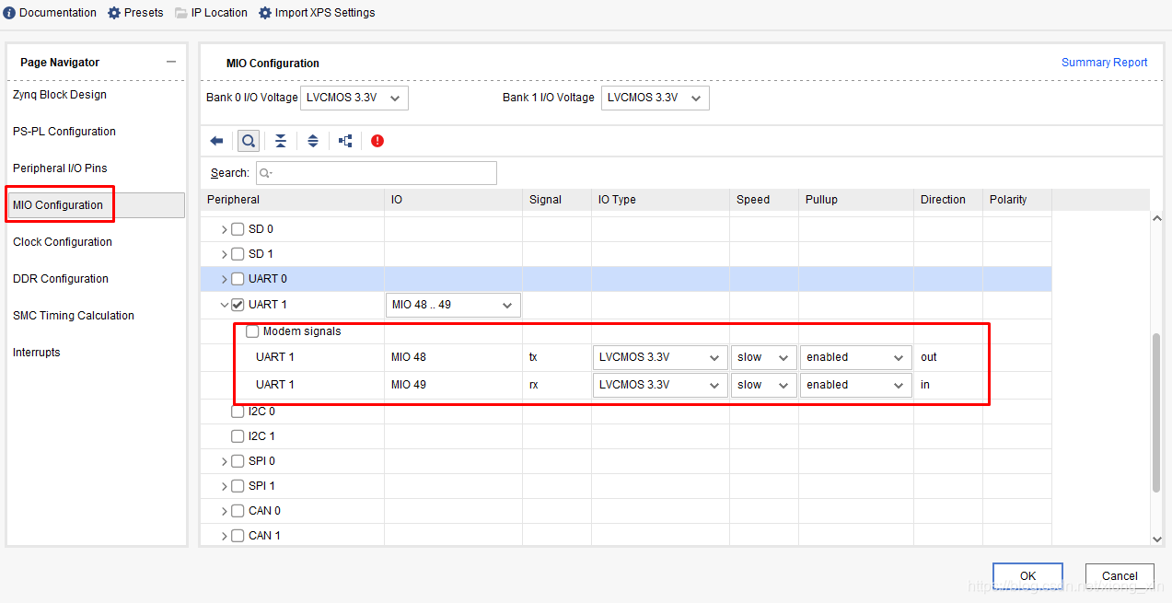Screen dimensions: 1172x603
Task: Open Bank 1 I/O Voltage dropdown
Action: click(656, 98)
